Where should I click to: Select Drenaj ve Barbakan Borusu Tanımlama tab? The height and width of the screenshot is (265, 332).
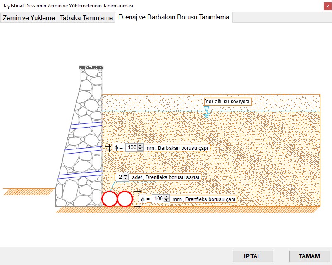(174, 17)
